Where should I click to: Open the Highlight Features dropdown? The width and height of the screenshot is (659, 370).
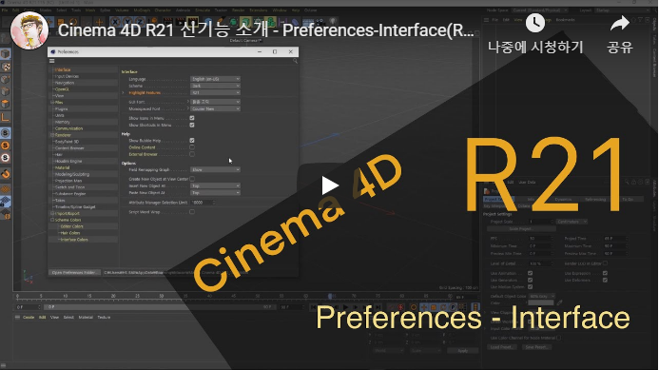[215, 92]
